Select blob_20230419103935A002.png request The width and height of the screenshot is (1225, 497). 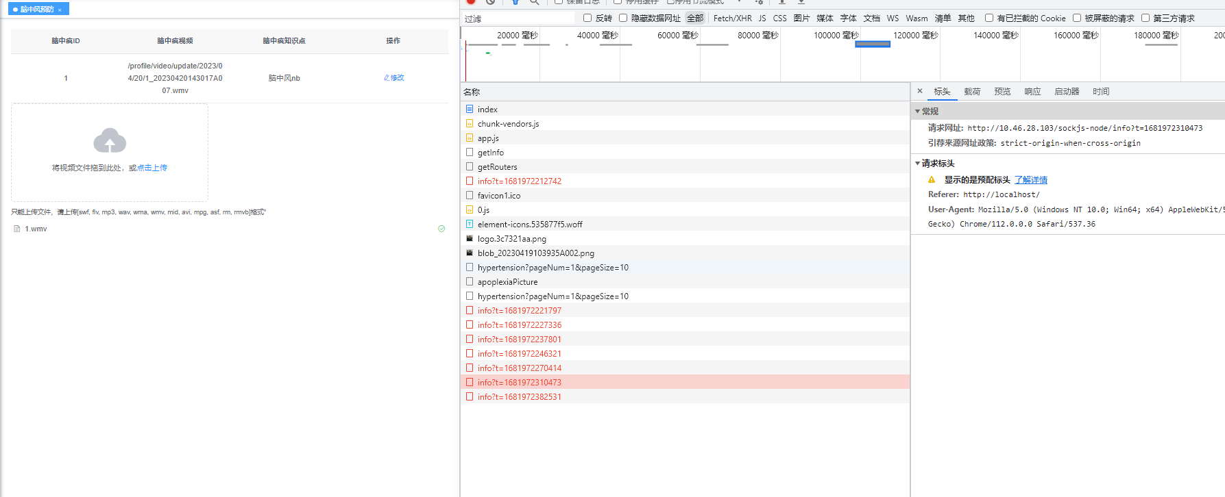[685, 253]
